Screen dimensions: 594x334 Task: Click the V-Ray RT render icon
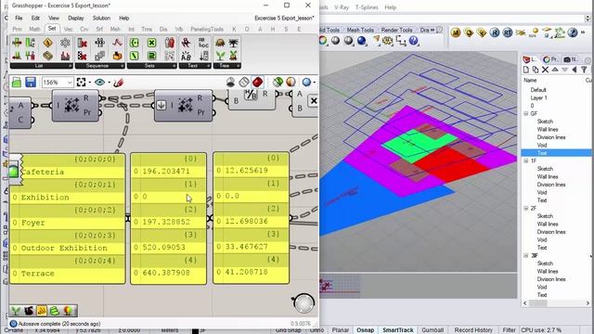508,33
